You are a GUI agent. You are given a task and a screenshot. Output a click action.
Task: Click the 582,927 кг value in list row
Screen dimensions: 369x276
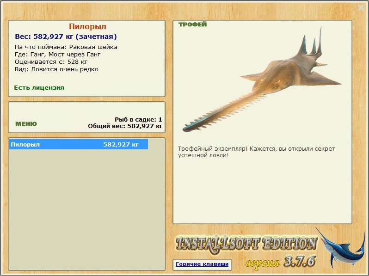pos(121,144)
